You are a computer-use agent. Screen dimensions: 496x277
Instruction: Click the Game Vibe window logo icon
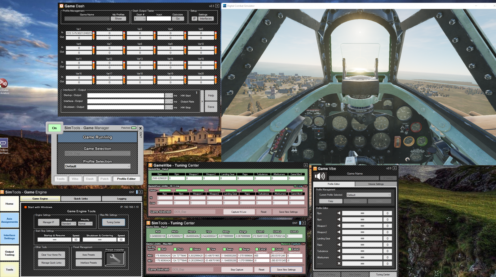click(x=315, y=168)
